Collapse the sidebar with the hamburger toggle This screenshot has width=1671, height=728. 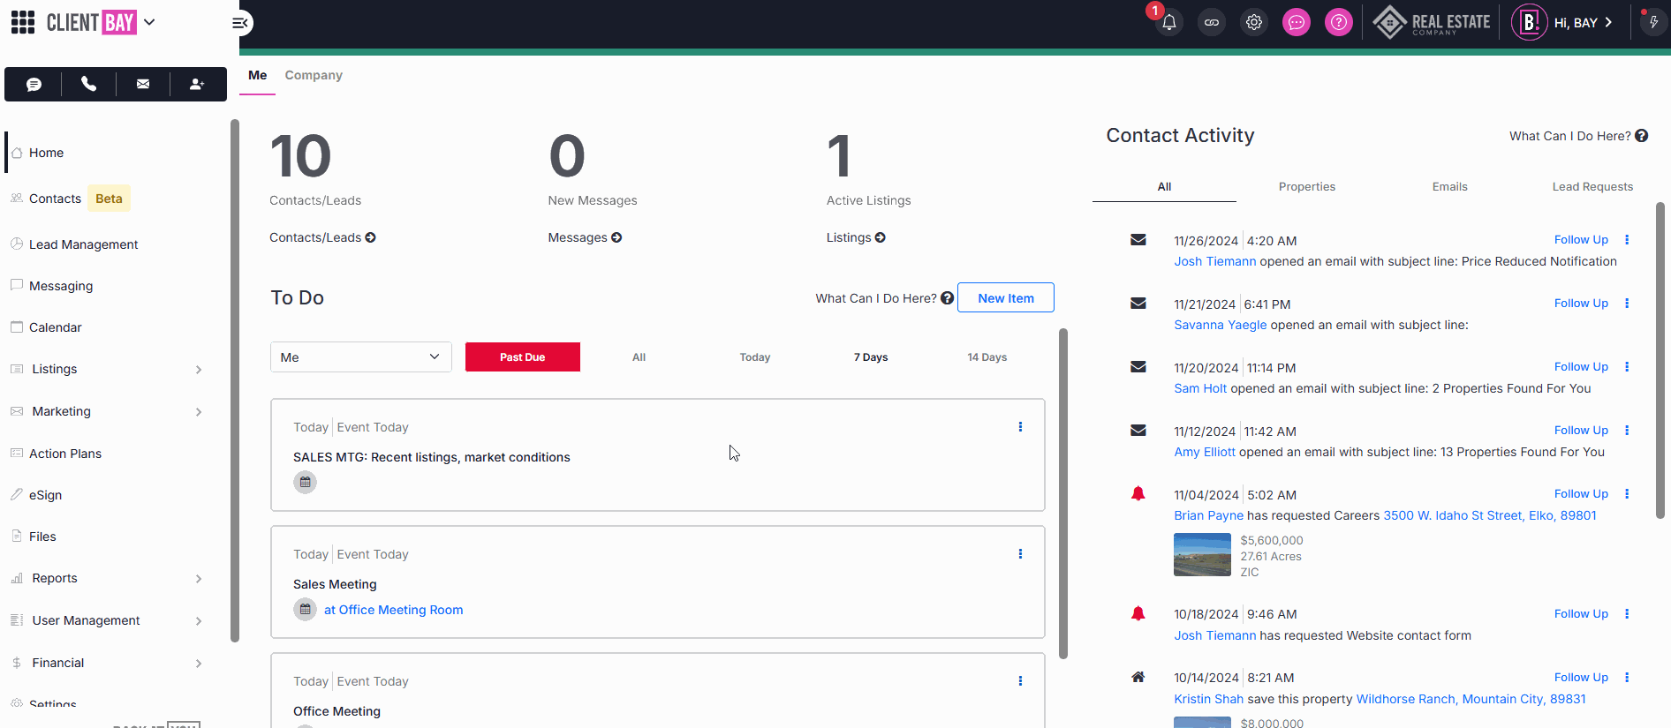point(239,23)
